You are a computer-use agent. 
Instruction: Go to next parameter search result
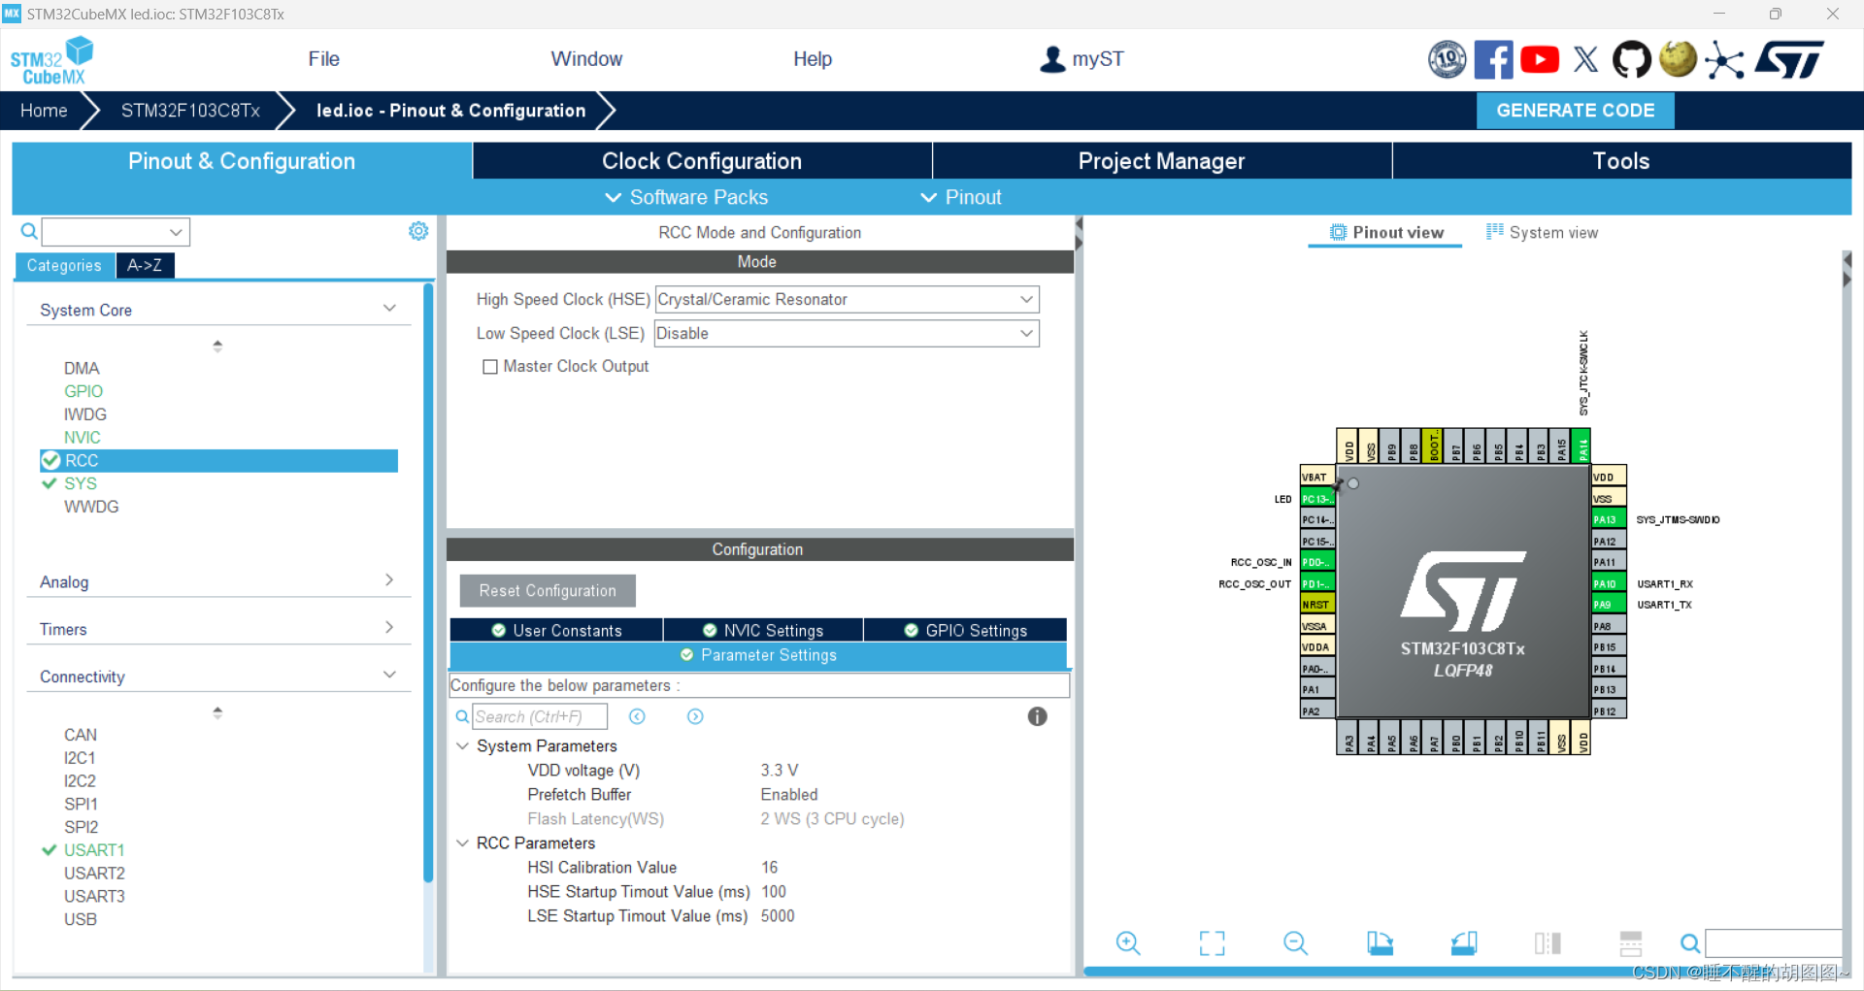[x=695, y=716]
